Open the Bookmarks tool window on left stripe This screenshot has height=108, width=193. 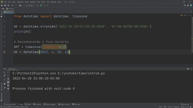2,97
